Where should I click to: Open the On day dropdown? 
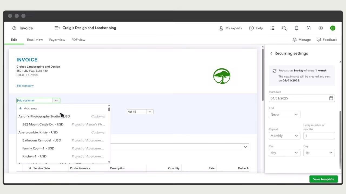point(284,153)
